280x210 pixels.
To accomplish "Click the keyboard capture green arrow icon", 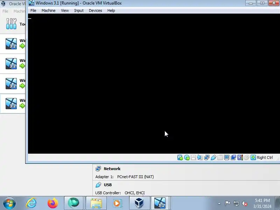I will [x=253, y=157].
